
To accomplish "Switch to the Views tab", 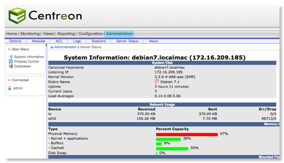I will click(x=49, y=34).
